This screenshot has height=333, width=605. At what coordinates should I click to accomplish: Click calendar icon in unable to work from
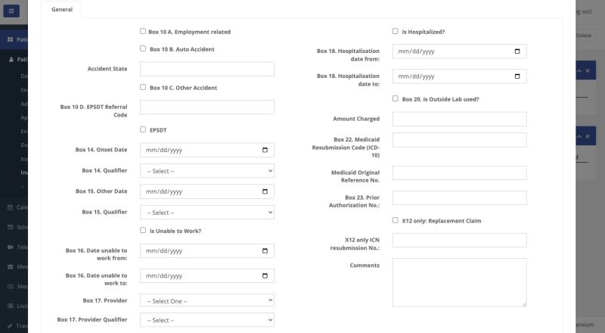(265, 251)
